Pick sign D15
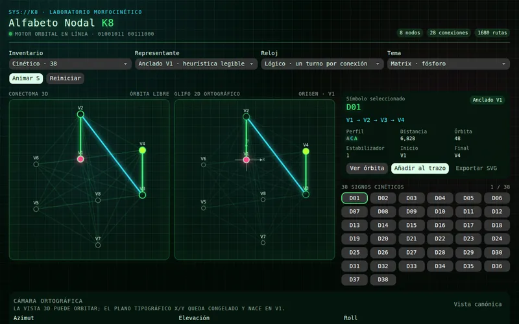The height and width of the screenshot is (324, 519). (411, 225)
